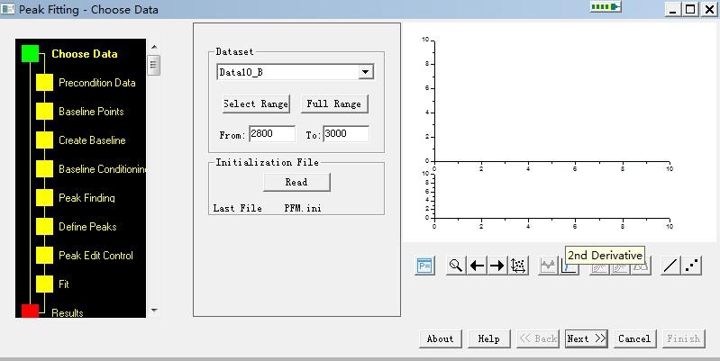Click the Select Range button
720x361 pixels.
tap(256, 104)
